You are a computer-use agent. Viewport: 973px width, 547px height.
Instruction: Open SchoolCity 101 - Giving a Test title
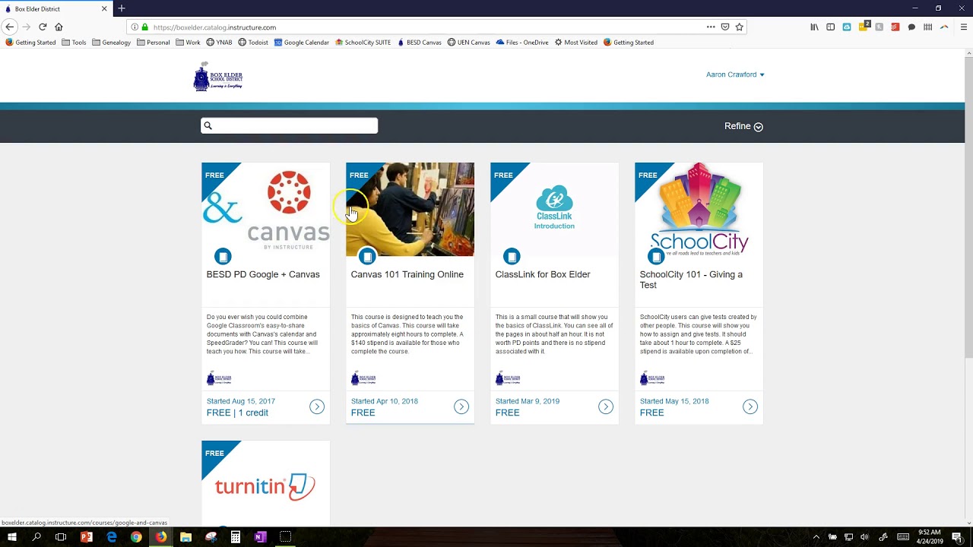[691, 280]
